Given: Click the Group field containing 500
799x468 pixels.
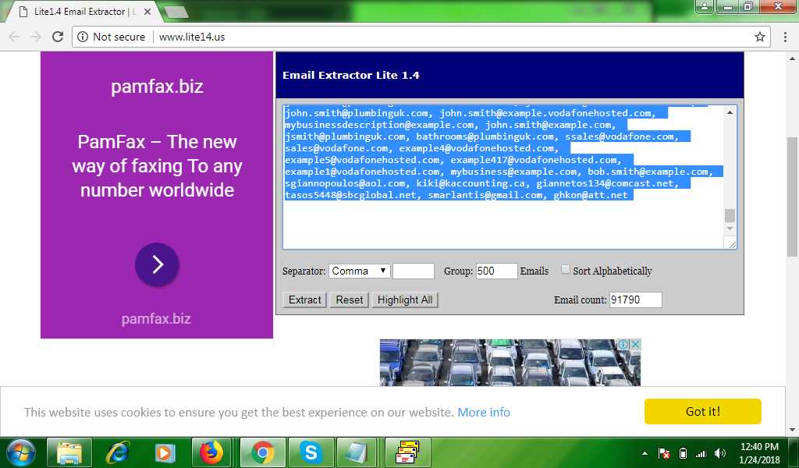Looking at the screenshot, I should (496, 271).
